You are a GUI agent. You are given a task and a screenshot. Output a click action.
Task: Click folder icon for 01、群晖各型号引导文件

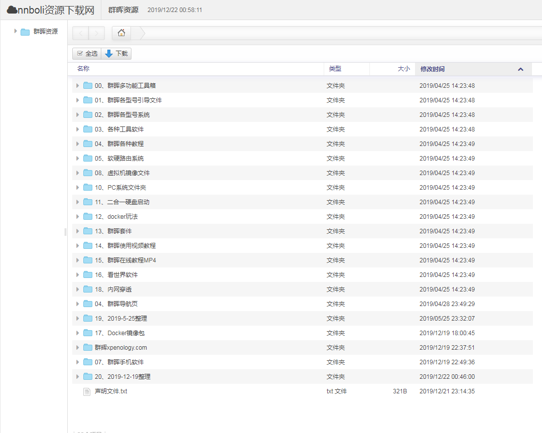tap(88, 100)
